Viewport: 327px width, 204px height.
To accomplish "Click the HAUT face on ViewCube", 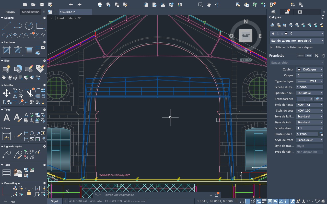I will pyautogui.click(x=246, y=35).
